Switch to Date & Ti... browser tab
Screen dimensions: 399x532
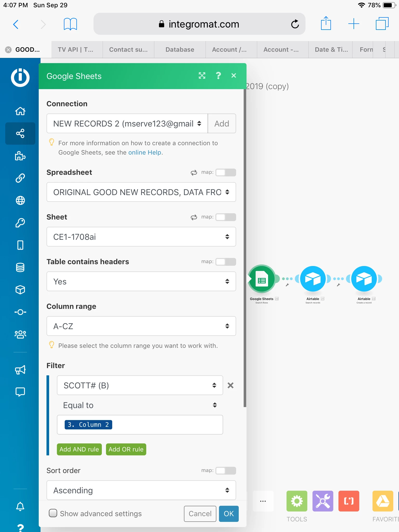click(330, 50)
